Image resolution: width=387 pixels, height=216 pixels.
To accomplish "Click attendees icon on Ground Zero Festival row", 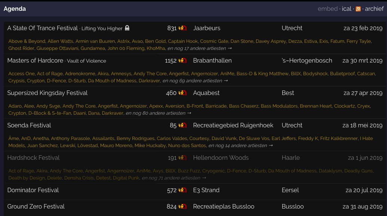I will tap(182, 207).
